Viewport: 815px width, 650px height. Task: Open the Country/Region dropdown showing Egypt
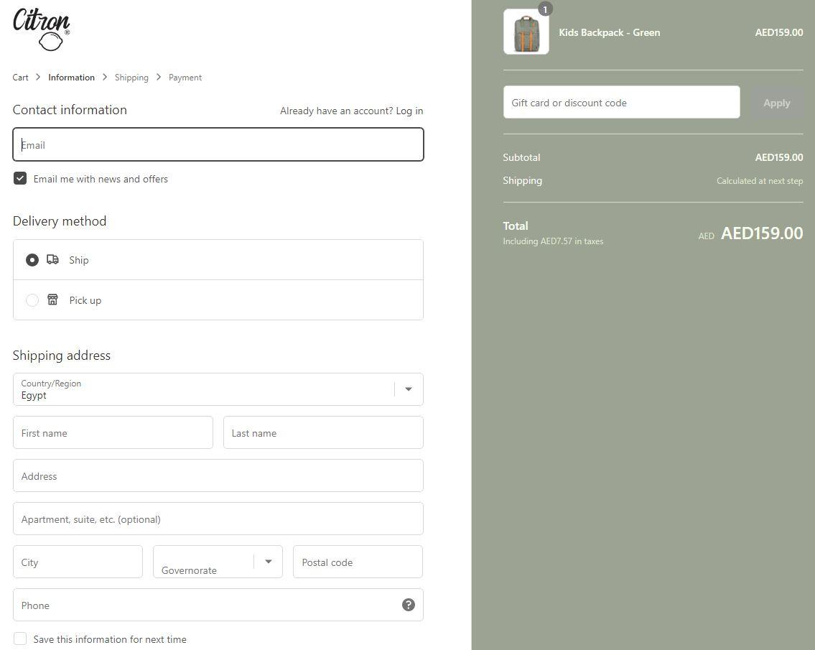pyautogui.click(x=218, y=389)
